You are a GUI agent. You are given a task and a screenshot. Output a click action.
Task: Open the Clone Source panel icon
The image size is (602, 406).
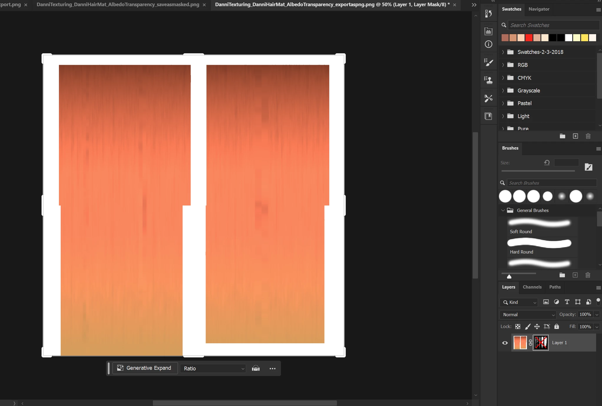click(488, 80)
